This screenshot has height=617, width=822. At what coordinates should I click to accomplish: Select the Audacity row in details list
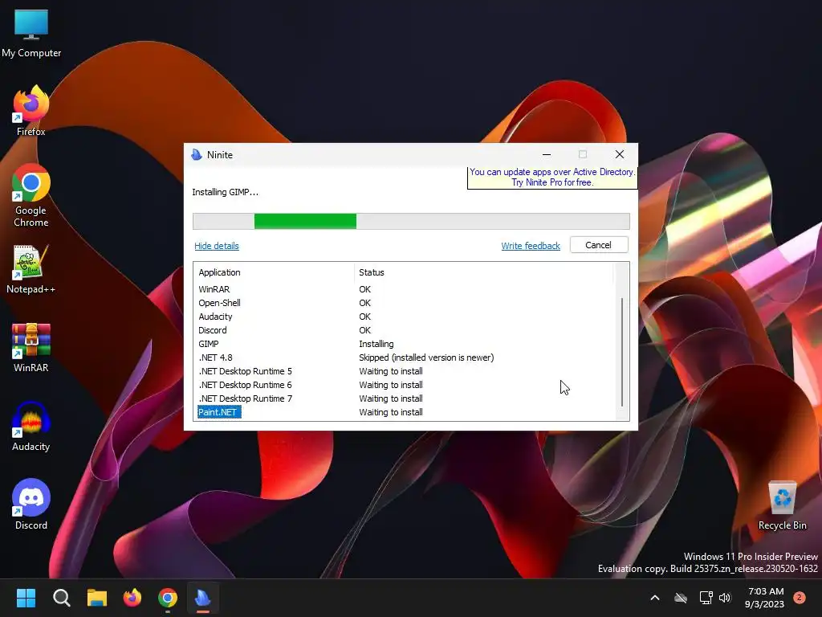pyautogui.click(x=404, y=317)
